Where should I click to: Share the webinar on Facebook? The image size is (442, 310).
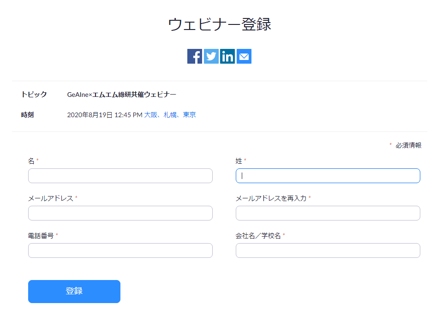tap(194, 56)
